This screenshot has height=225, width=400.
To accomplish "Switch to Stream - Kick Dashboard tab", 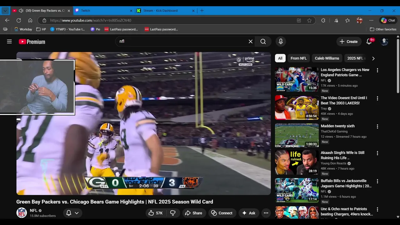I will click(x=166, y=11).
